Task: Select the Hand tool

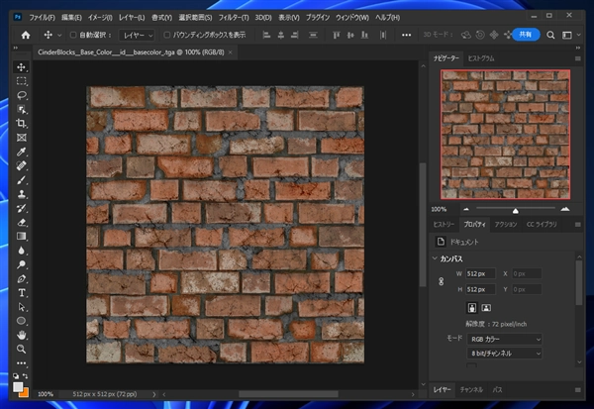Action: click(x=22, y=335)
